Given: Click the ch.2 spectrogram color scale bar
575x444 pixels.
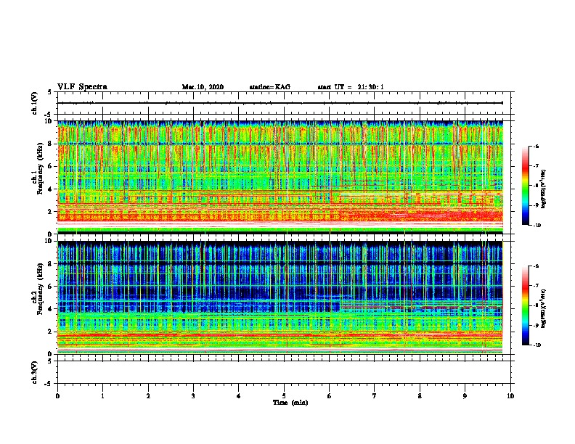Looking at the screenshot, I should tap(525, 305).
